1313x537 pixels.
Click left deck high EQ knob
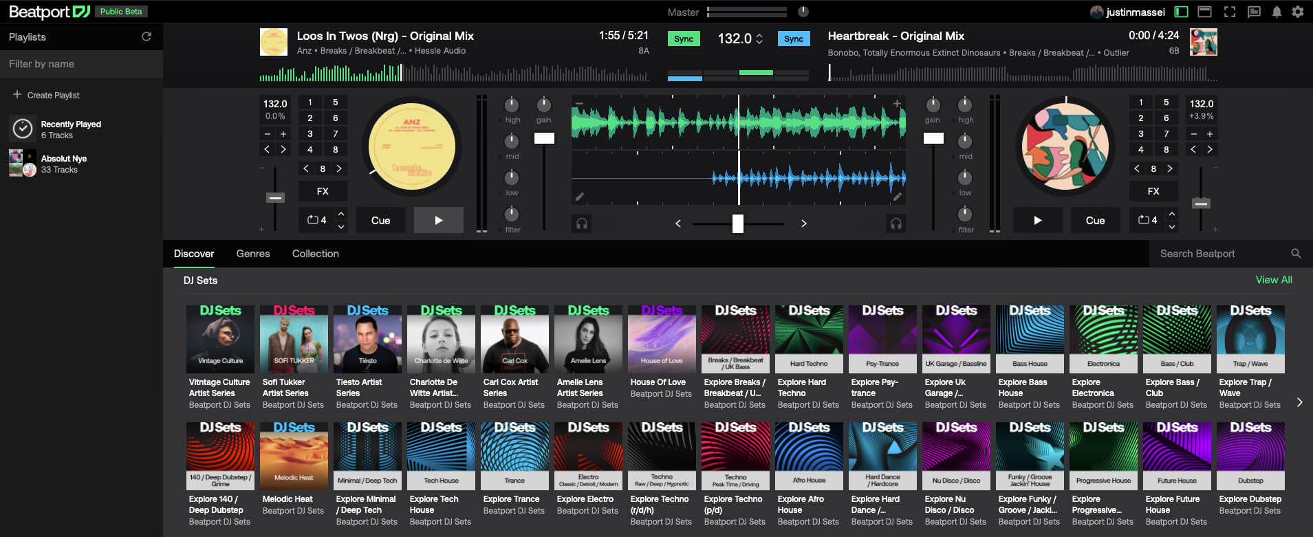(x=512, y=105)
